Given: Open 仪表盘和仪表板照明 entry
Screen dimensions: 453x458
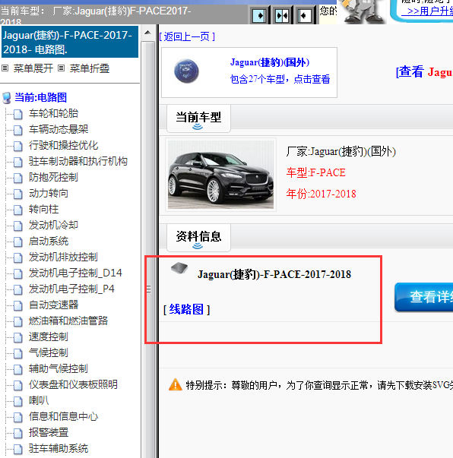Looking at the screenshot, I should tap(73, 384).
